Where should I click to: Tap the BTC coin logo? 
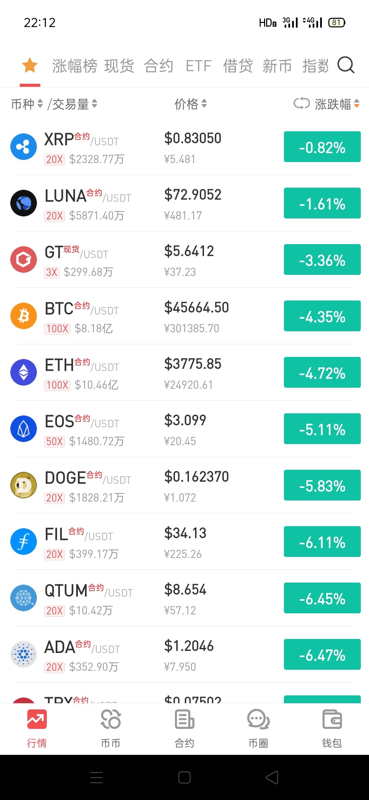click(24, 316)
